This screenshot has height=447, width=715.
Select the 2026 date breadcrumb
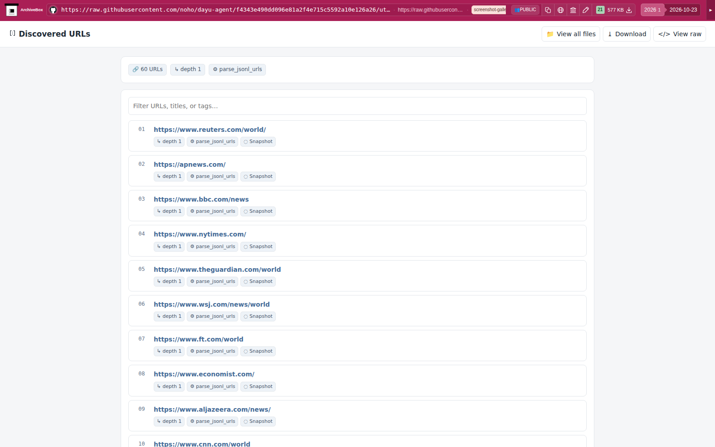point(652,10)
